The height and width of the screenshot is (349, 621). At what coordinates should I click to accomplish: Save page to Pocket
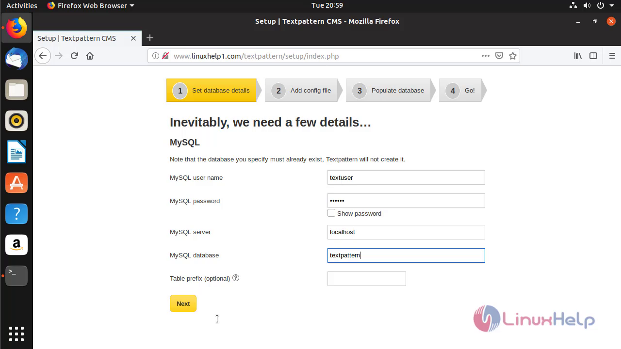(x=499, y=56)
